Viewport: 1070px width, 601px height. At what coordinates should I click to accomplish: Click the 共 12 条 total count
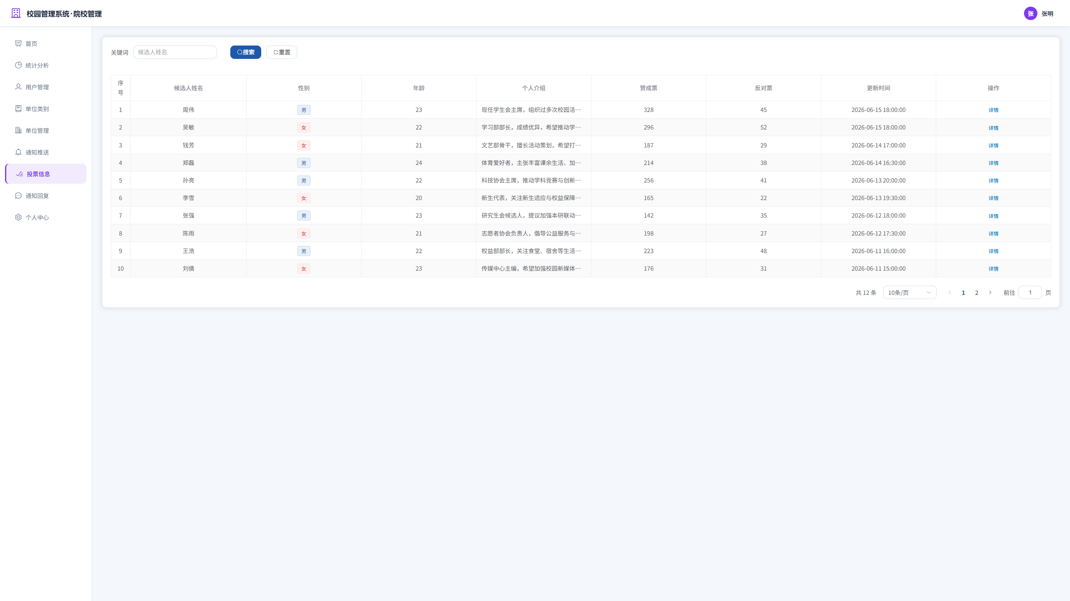pyautogui.click(x=866, y=293)
